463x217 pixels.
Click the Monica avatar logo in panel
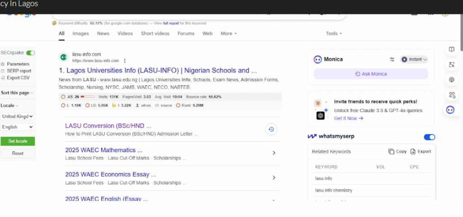click(318, 59)
